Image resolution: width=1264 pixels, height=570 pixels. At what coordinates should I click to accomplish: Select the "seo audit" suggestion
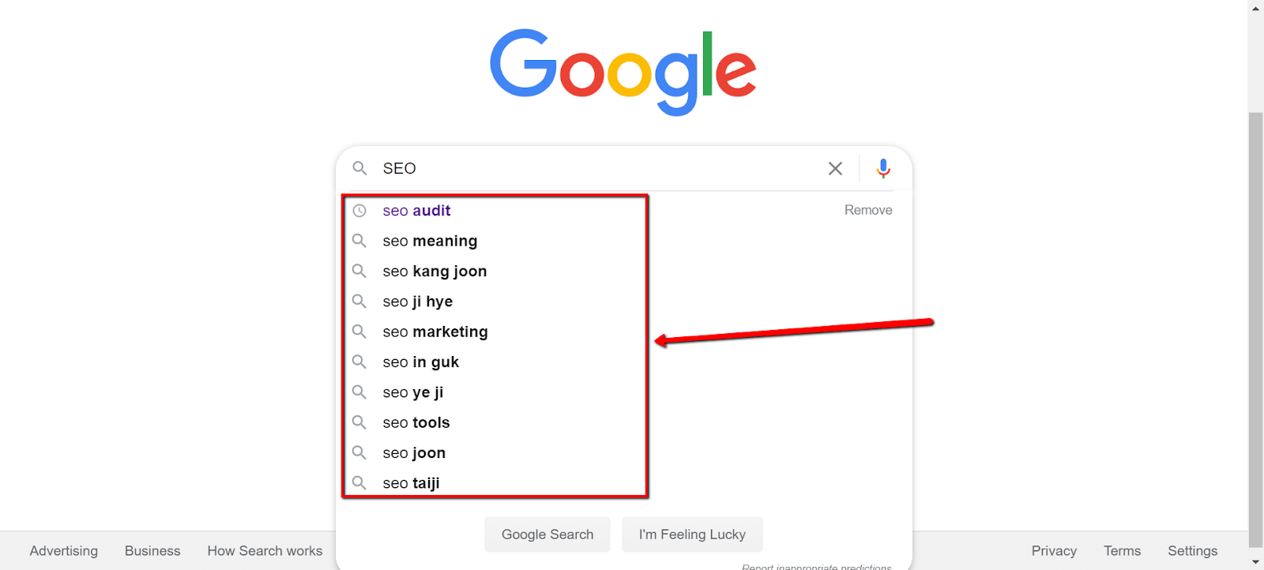pyautogui.click(x=416, y=211)
